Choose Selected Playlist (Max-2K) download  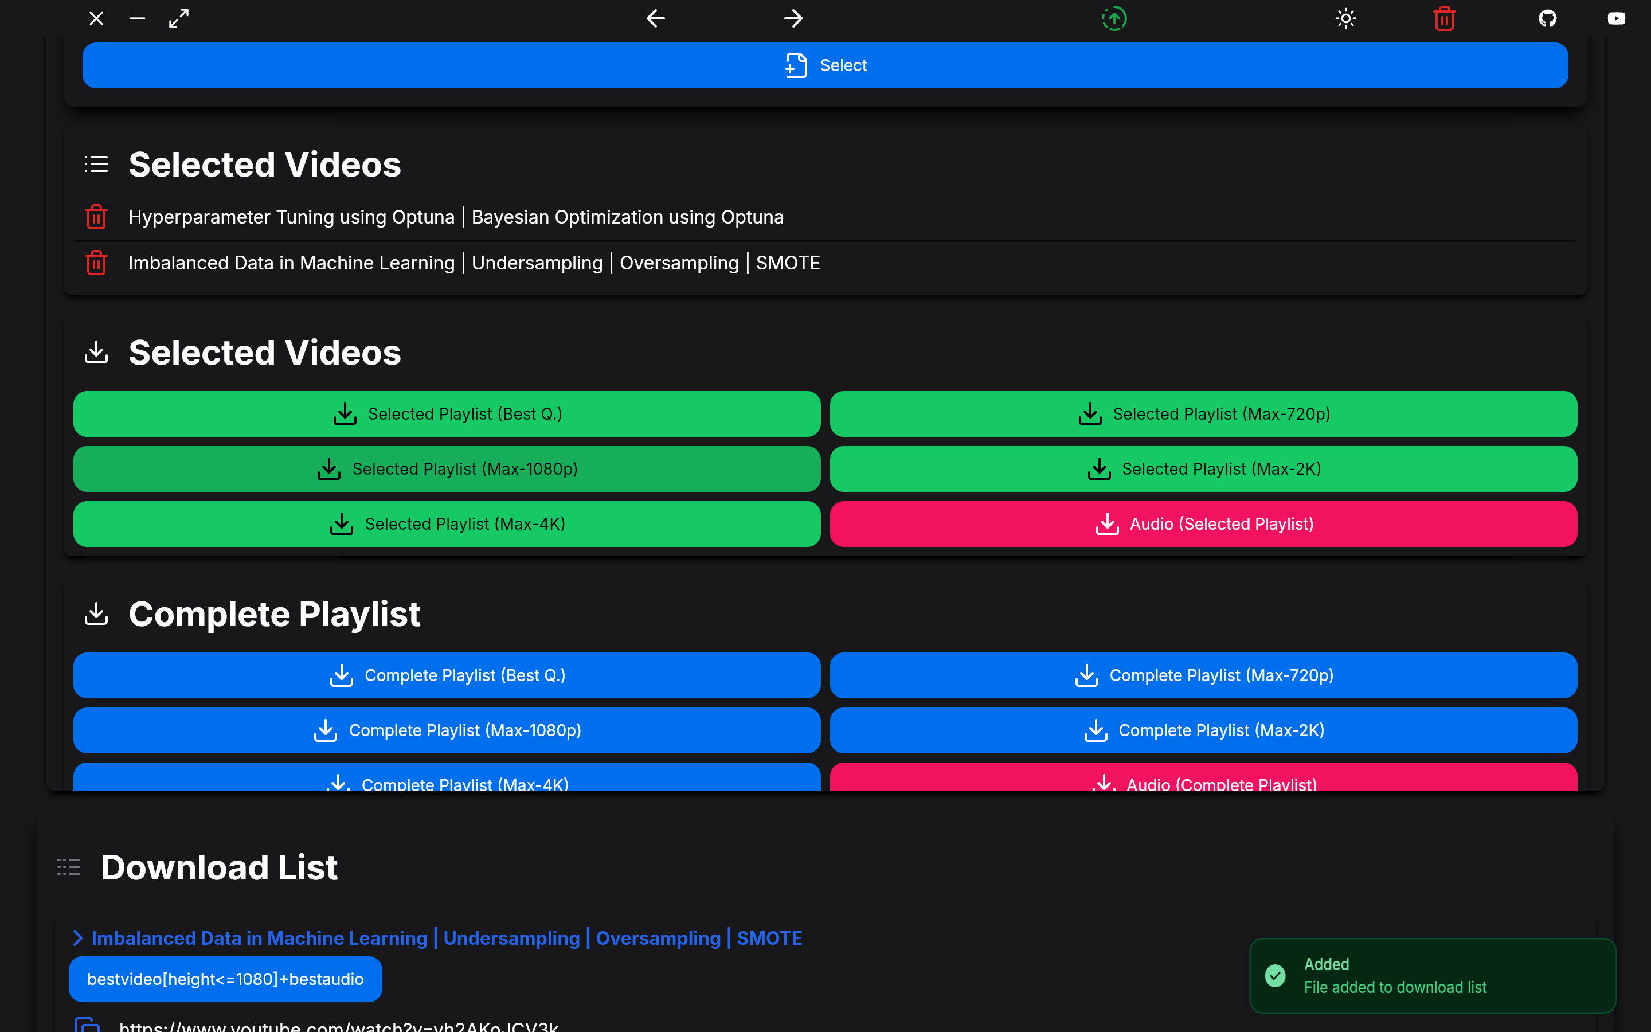(1203, 469)
